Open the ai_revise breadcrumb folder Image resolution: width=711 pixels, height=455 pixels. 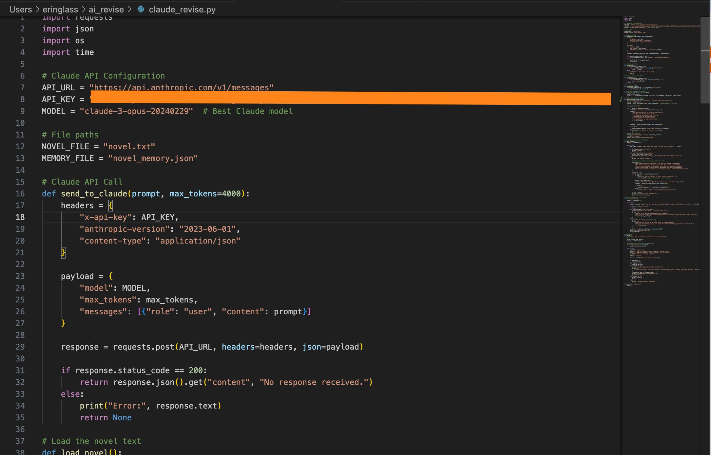(x=106, y=9)
